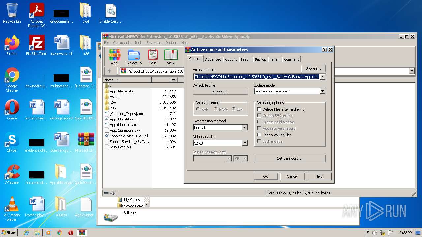The height and width of the screenshot is (237, 422).
Task: Launch CCleaner desktop shortcut
Action: 12,174
